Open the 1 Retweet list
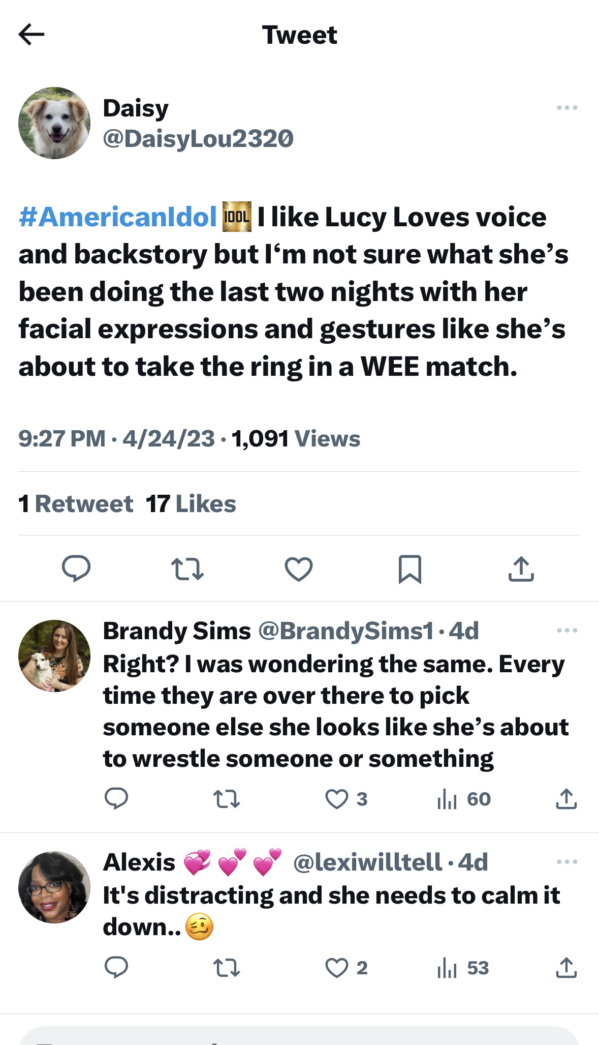Screen dimensions: 599x1045 coord(76,504)
